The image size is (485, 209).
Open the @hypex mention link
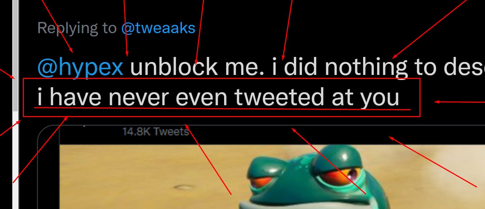coord(81,67)
